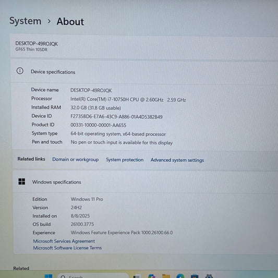The width and height of the screenshot is (278, 278).
Task: Click the System type label
Action: tap(44, 134)
